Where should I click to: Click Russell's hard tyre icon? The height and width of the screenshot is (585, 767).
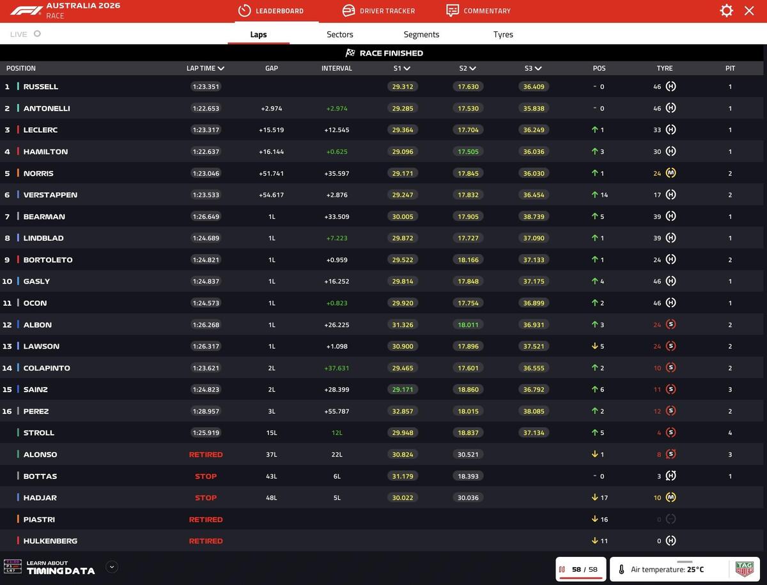(x=670, y=87)
